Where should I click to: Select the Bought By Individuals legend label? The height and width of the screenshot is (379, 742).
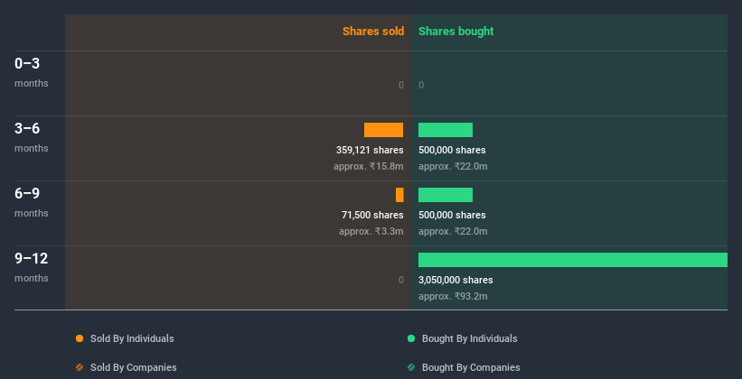click(469, 338)
